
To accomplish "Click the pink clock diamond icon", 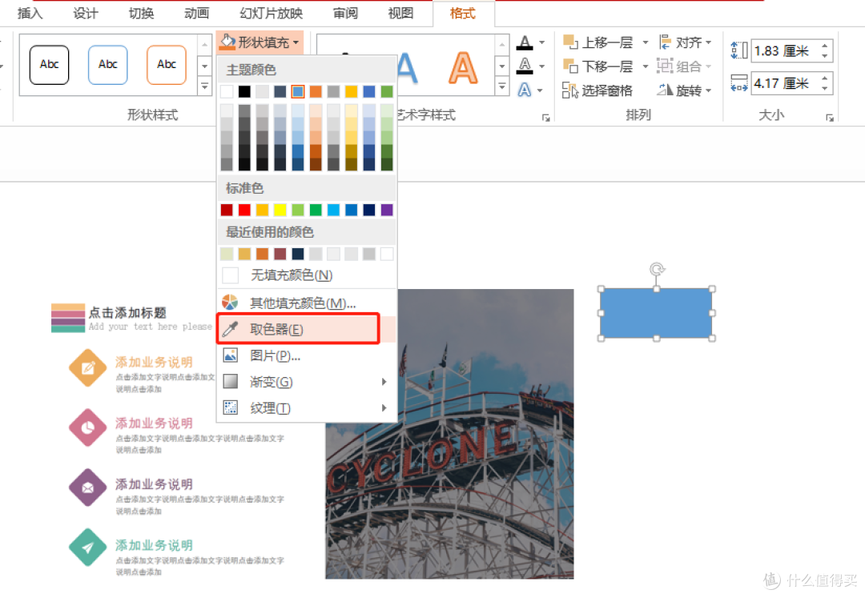I will (x=88, y=427).
